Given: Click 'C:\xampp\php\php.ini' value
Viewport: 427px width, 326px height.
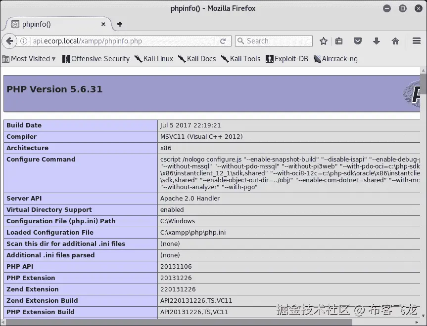Looking at the screenshot, I should pos(193,233).
